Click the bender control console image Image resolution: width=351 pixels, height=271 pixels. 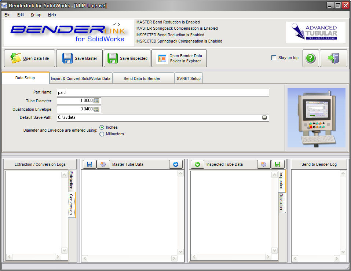pyautogui.click(x=316, y=118)
